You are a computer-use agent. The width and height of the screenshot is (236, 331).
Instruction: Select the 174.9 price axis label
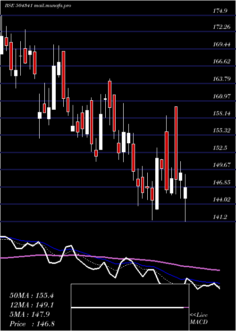(x=220, y=10)
